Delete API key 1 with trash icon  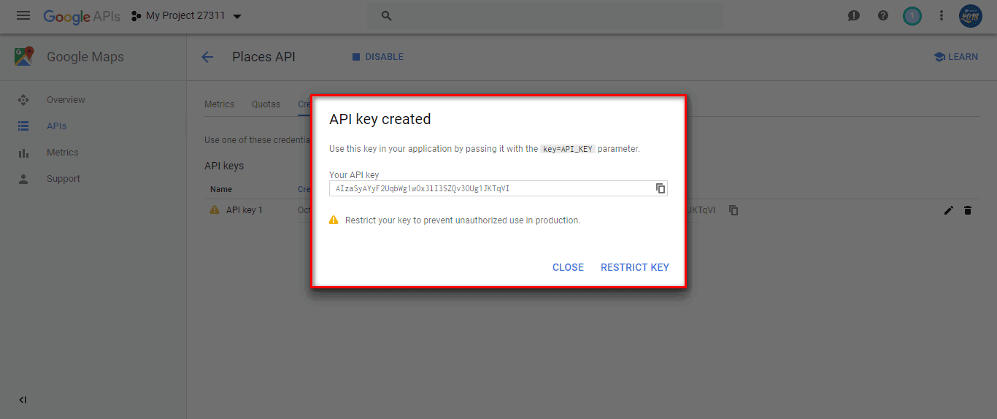click(x=968, y=210)
